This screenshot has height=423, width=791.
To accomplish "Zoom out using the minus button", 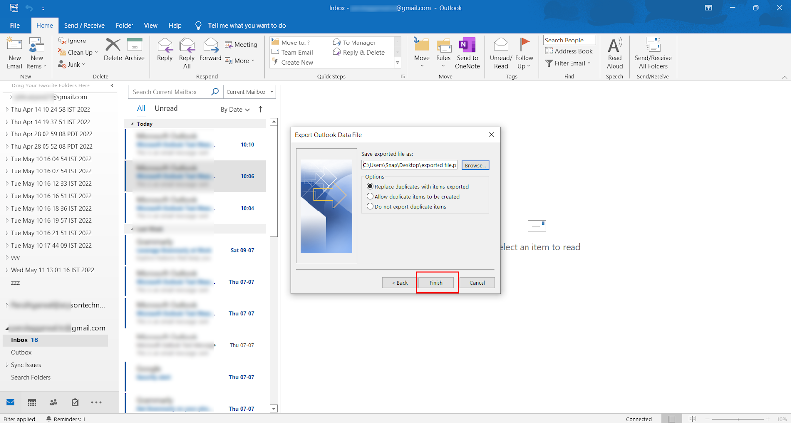I will tap(707, 419).
